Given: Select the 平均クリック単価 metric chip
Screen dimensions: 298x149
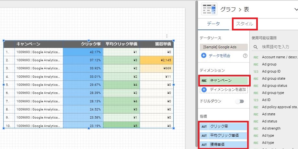Looking at the screenshot, I should point(223,135).
